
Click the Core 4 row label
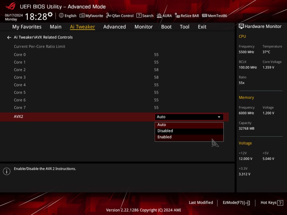point(20,85)
